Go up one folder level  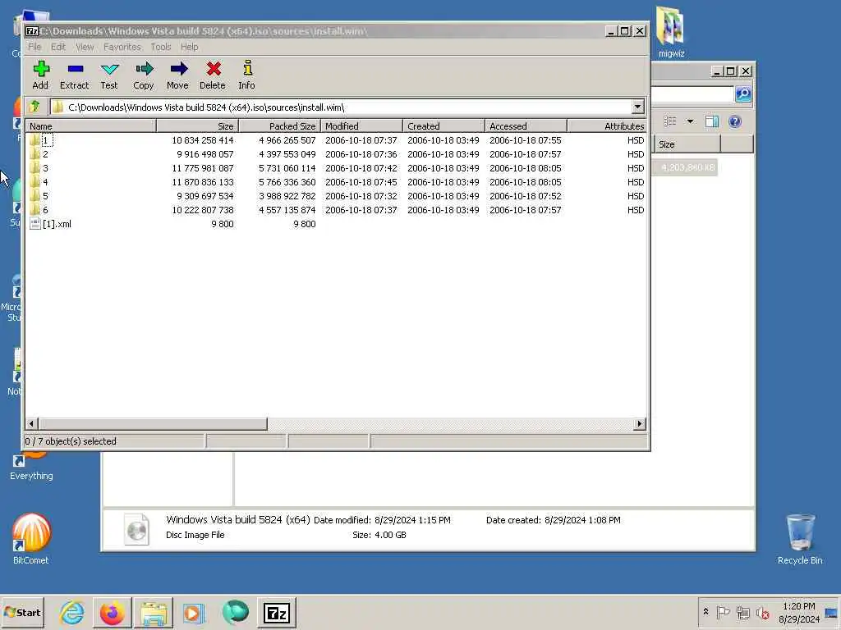(x=35, y=107)
